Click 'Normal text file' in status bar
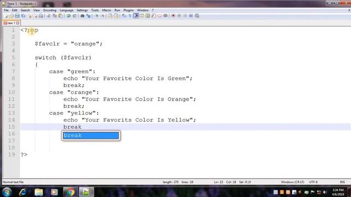 point(13,182)
